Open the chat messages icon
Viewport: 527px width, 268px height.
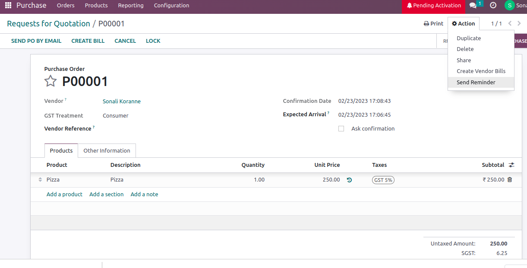[x=473, y=6]
